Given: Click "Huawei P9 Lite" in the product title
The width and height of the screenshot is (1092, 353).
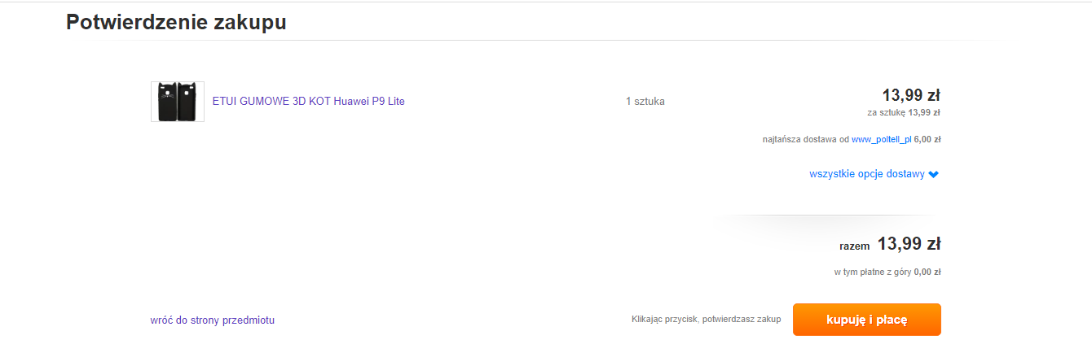Looking at the screenshot, I should (x=369, y=102).
